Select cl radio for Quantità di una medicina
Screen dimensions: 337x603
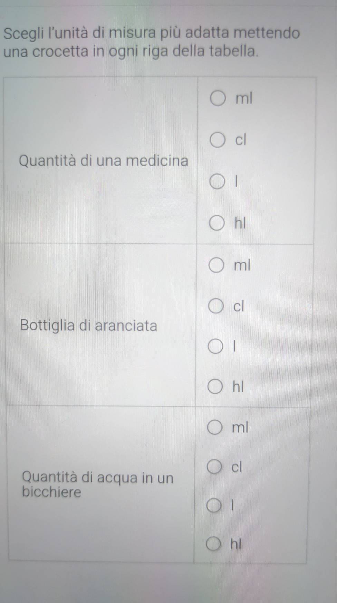point(218,141)
